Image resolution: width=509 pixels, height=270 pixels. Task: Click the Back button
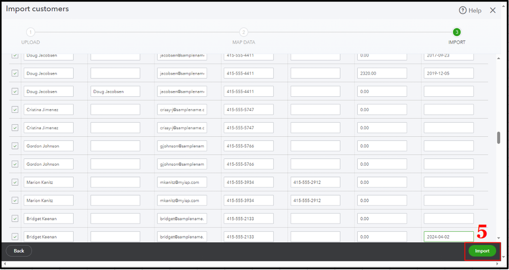tap(19, 251)
